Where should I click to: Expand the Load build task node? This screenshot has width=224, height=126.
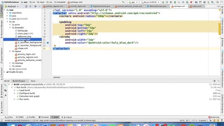click(x=14, y=90)
